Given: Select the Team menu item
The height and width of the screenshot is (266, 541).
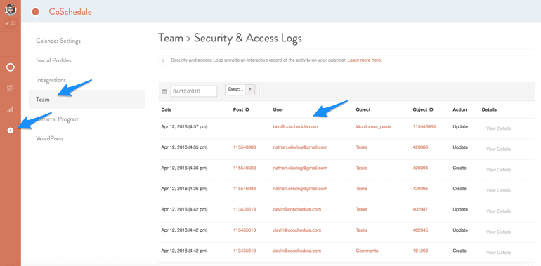Looking at the screenshot, I should tap(86, 99).
